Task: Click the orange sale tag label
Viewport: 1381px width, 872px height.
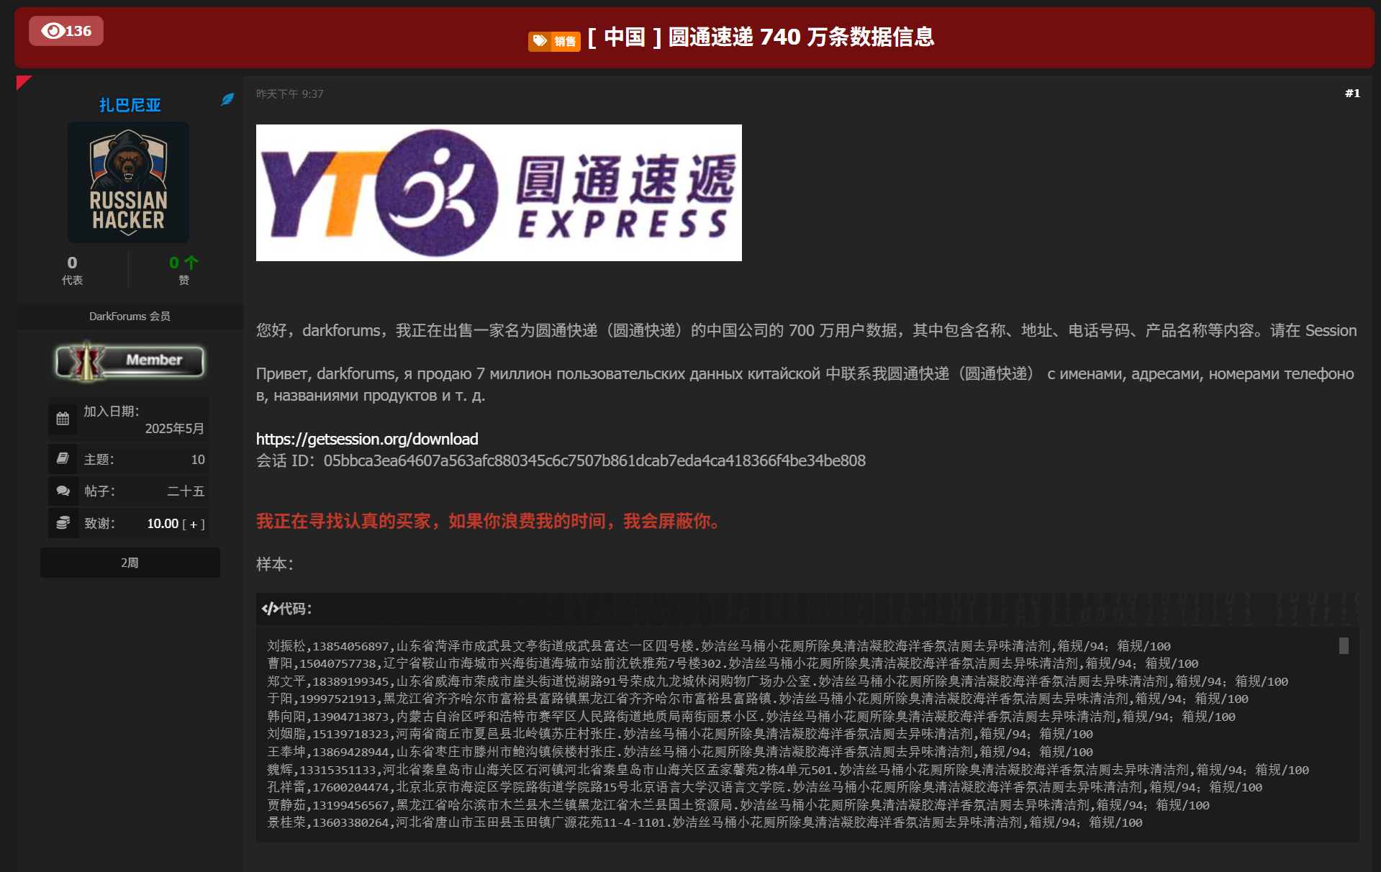Action: [554, 41]
